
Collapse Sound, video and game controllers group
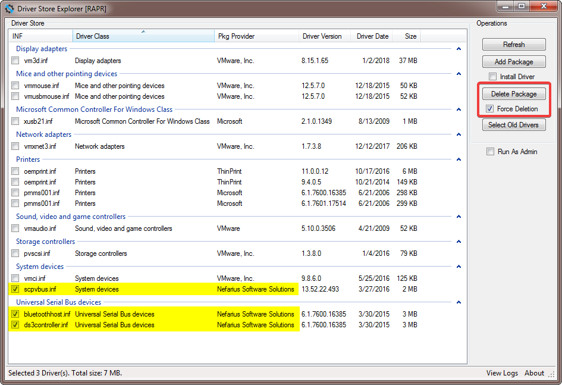(459, 217)
